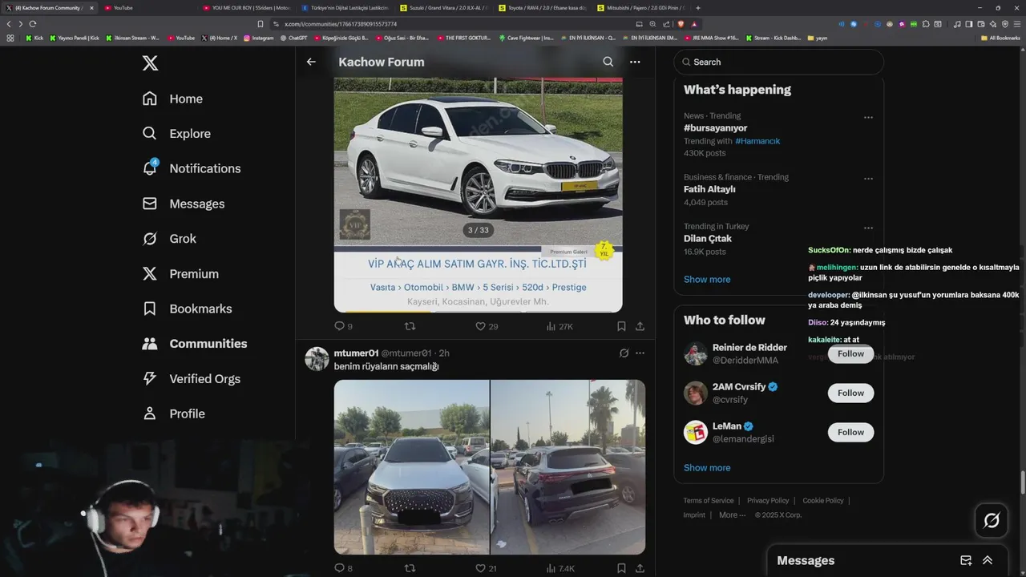Reload the page in browser toolbar
Image resolution: width=1026 pixels, height=577 pixels.
(x=32, y=24)
